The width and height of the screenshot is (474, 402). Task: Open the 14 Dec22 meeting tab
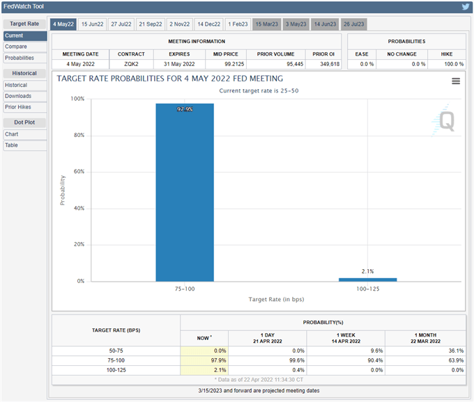208,24
